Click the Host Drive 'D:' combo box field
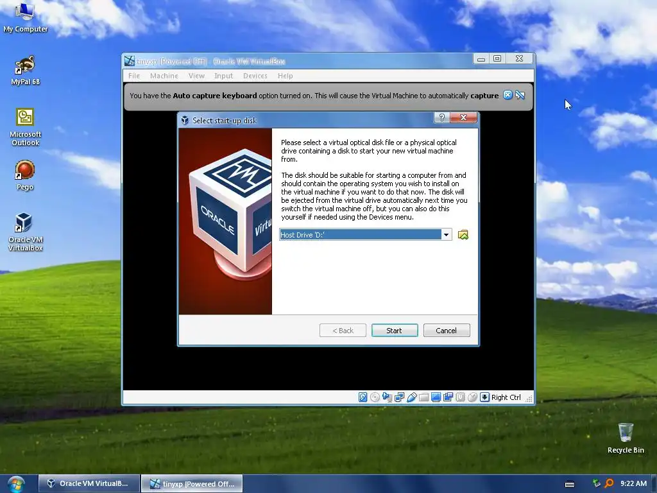 [365, 235]
